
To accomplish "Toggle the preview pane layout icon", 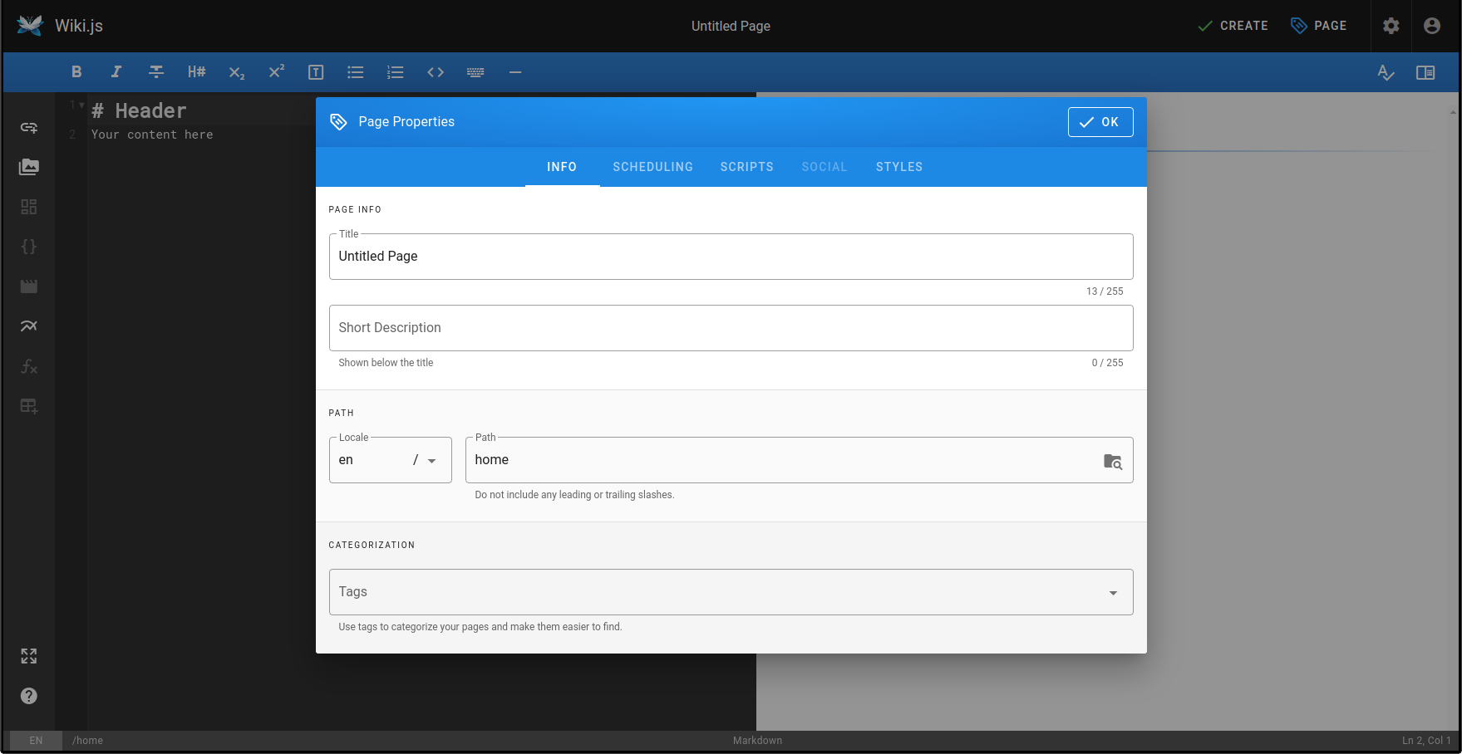I will [x=1425, y=72].
